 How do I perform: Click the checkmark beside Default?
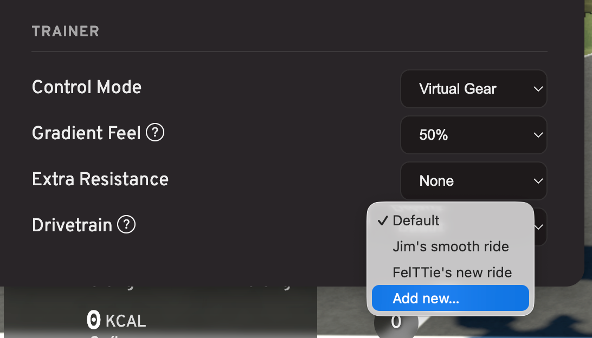[x=382, y=220]
